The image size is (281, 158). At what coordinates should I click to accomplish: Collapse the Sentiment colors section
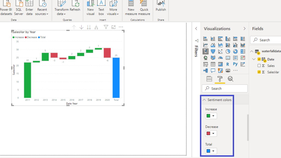pyautogui.click(x=204, y=100)
